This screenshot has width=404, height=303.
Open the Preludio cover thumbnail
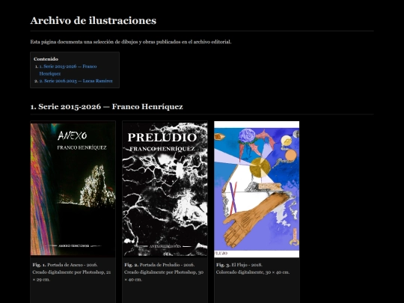(x=165, y=189)
